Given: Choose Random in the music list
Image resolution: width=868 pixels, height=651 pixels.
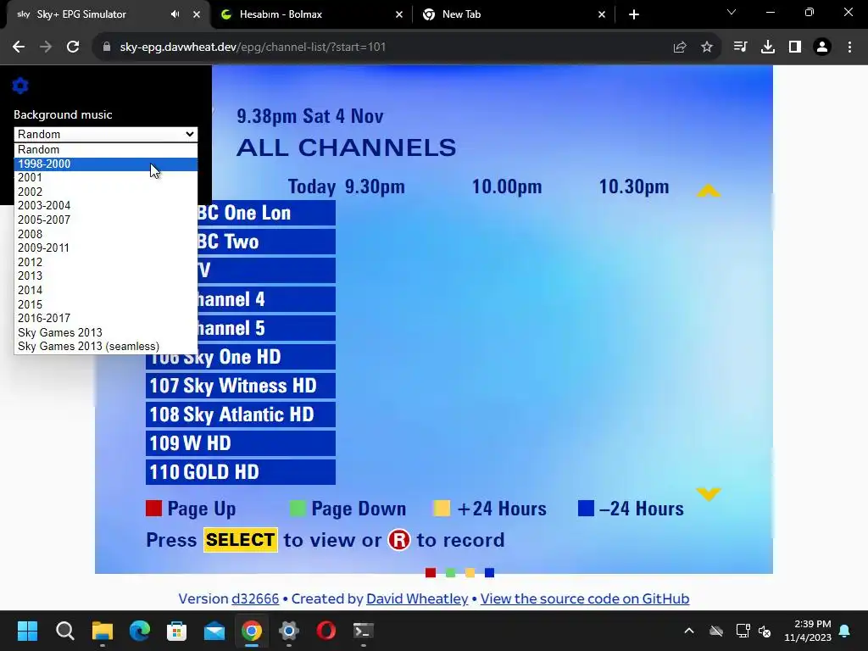Looking at the screenshot, I should coord(105,149).
